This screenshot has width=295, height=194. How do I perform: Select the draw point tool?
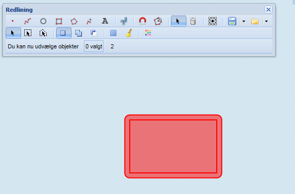tap(12, 21)
